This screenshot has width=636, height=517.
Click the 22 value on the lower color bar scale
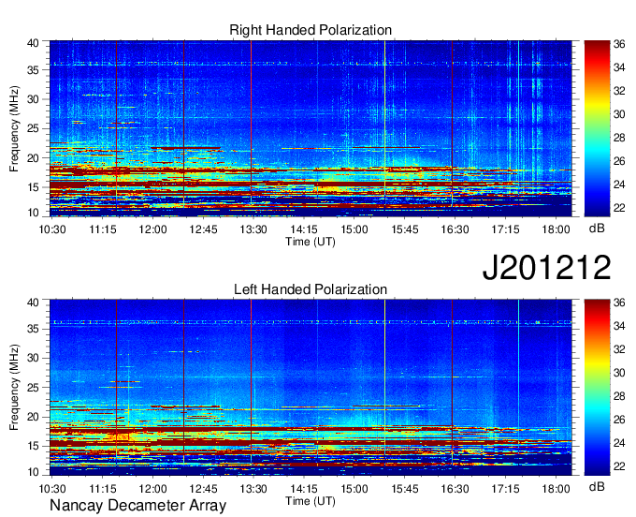click(x=619, y=467)
